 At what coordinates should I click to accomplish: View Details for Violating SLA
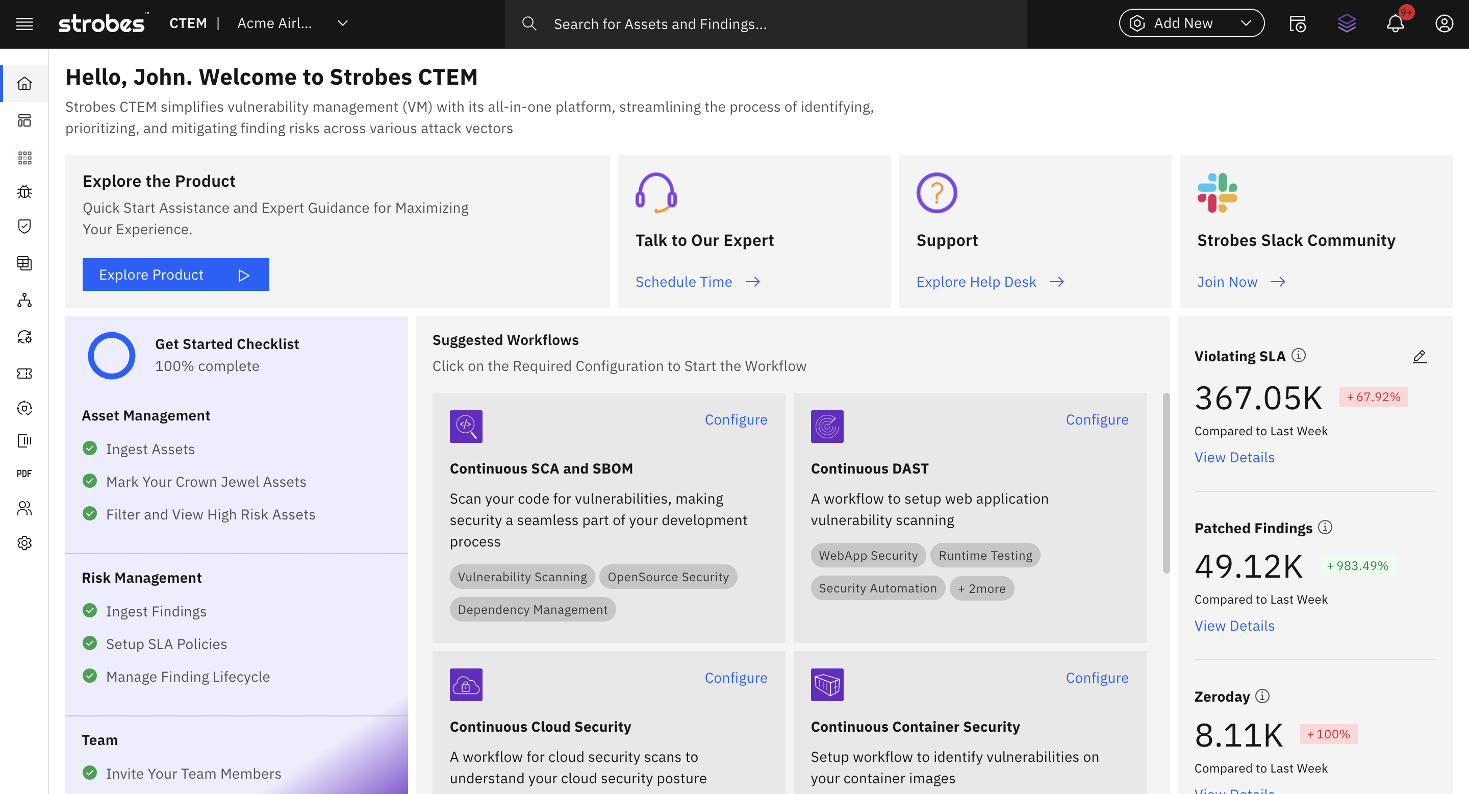[x=1234, y=457]
